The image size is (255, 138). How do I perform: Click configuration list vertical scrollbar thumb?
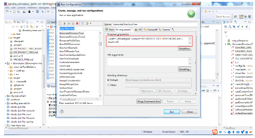pyautogui.click(x=100, y=44)
